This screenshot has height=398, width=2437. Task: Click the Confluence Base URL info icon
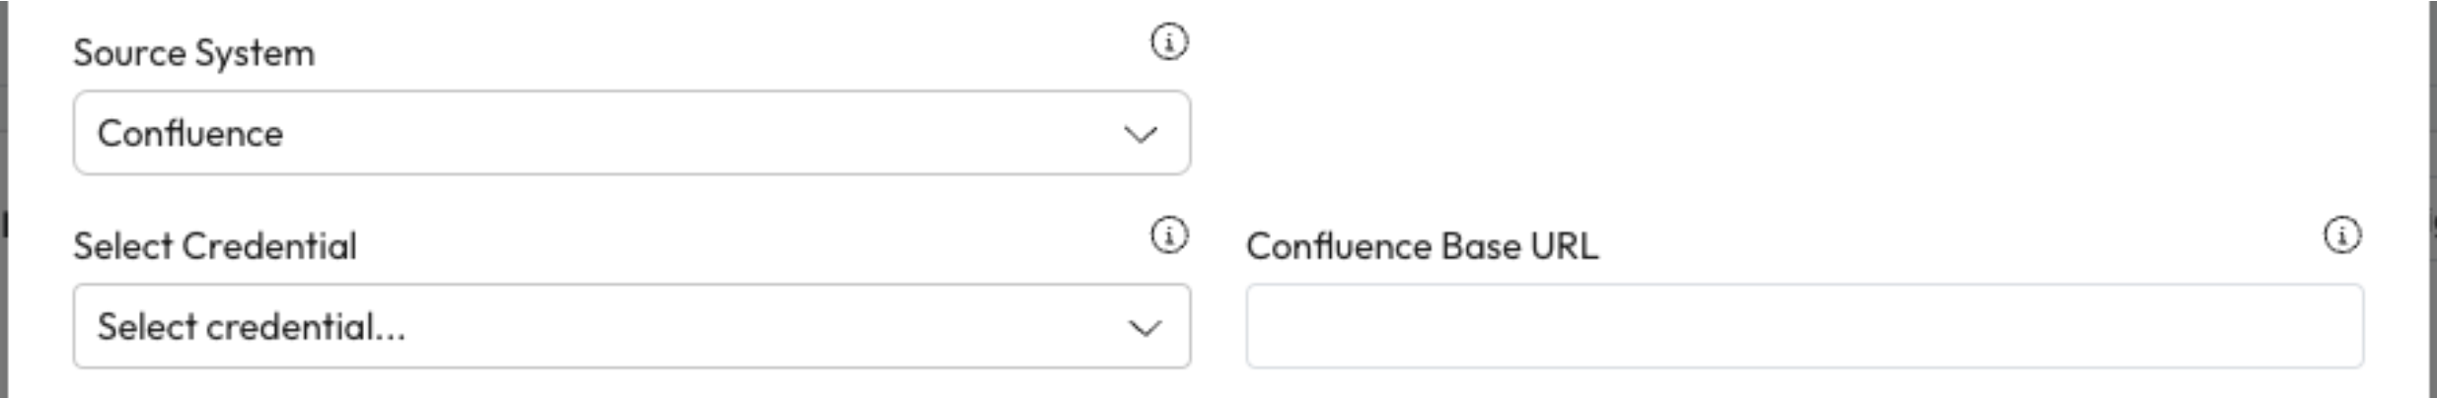point(2342,235)
